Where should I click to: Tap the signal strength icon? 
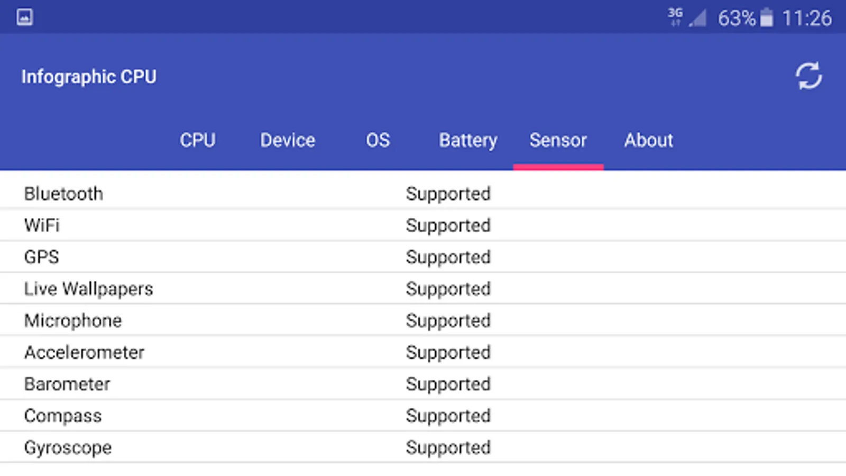(698, 18)
